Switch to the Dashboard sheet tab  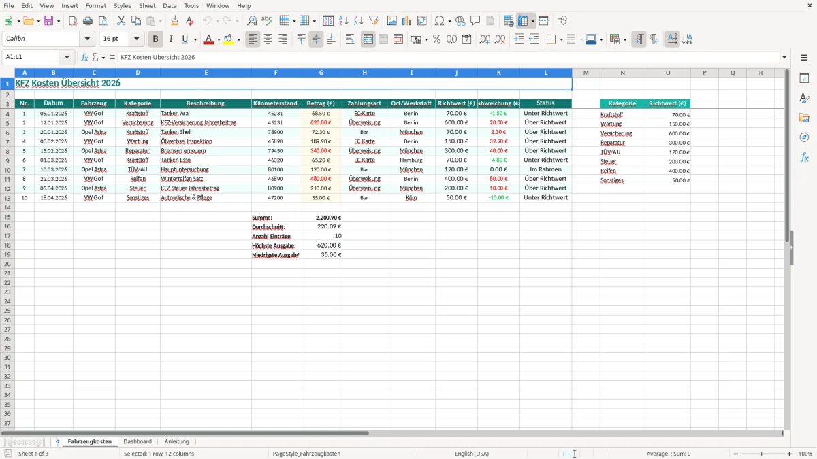(138, 441)
